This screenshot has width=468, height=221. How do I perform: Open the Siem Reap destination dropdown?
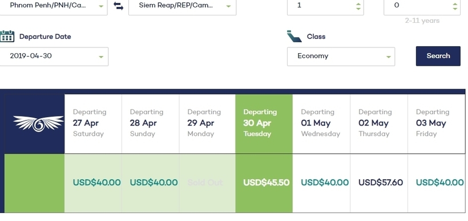(183, 6)
